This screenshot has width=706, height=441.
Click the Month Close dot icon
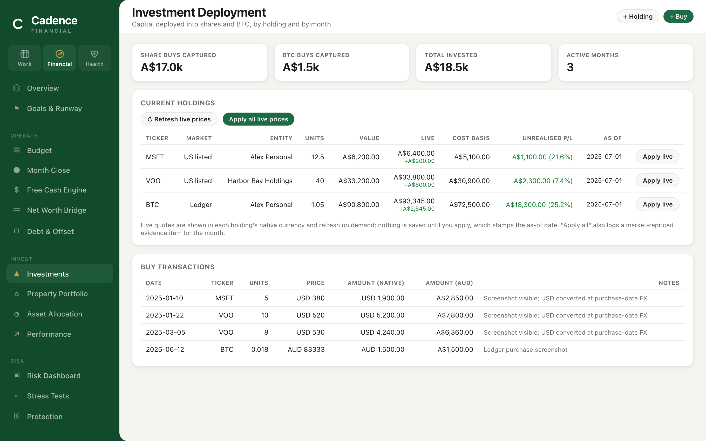tap(17, 170)
